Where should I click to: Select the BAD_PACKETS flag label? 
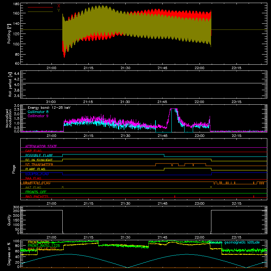point(37,196)
